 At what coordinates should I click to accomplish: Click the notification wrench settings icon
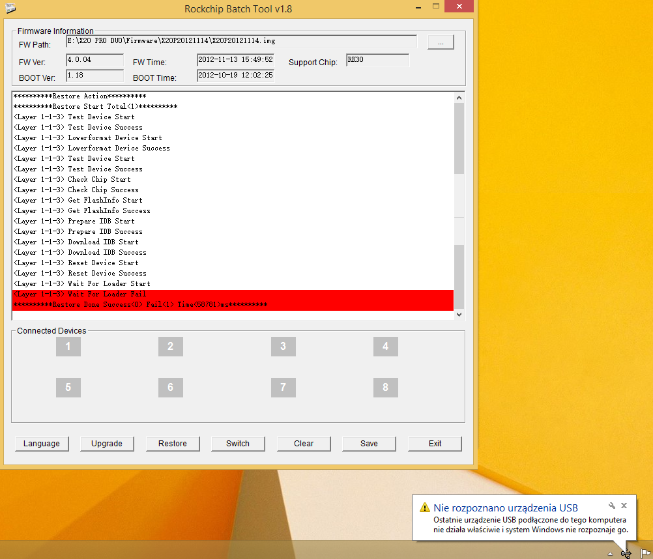point(612,506)
